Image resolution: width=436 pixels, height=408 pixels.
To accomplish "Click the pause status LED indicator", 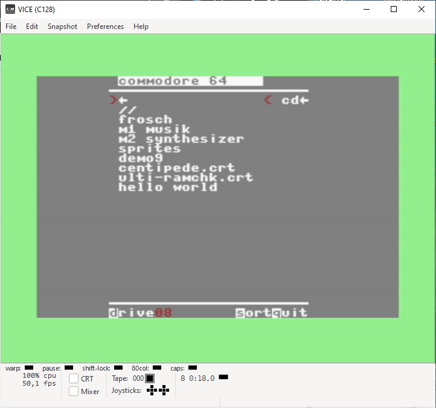I will click(x=69, y=368).
